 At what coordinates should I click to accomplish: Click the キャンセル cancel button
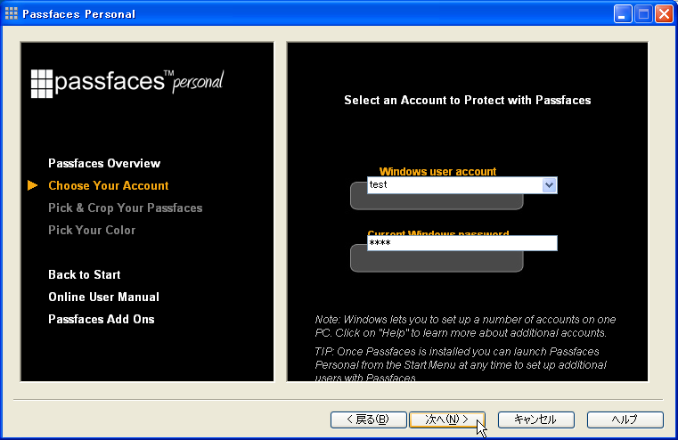coord(536,420)
